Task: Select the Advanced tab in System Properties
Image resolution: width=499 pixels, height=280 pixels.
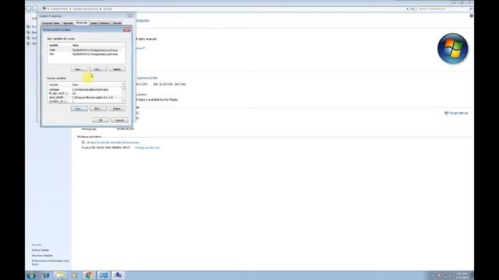Action: (81, 23)
